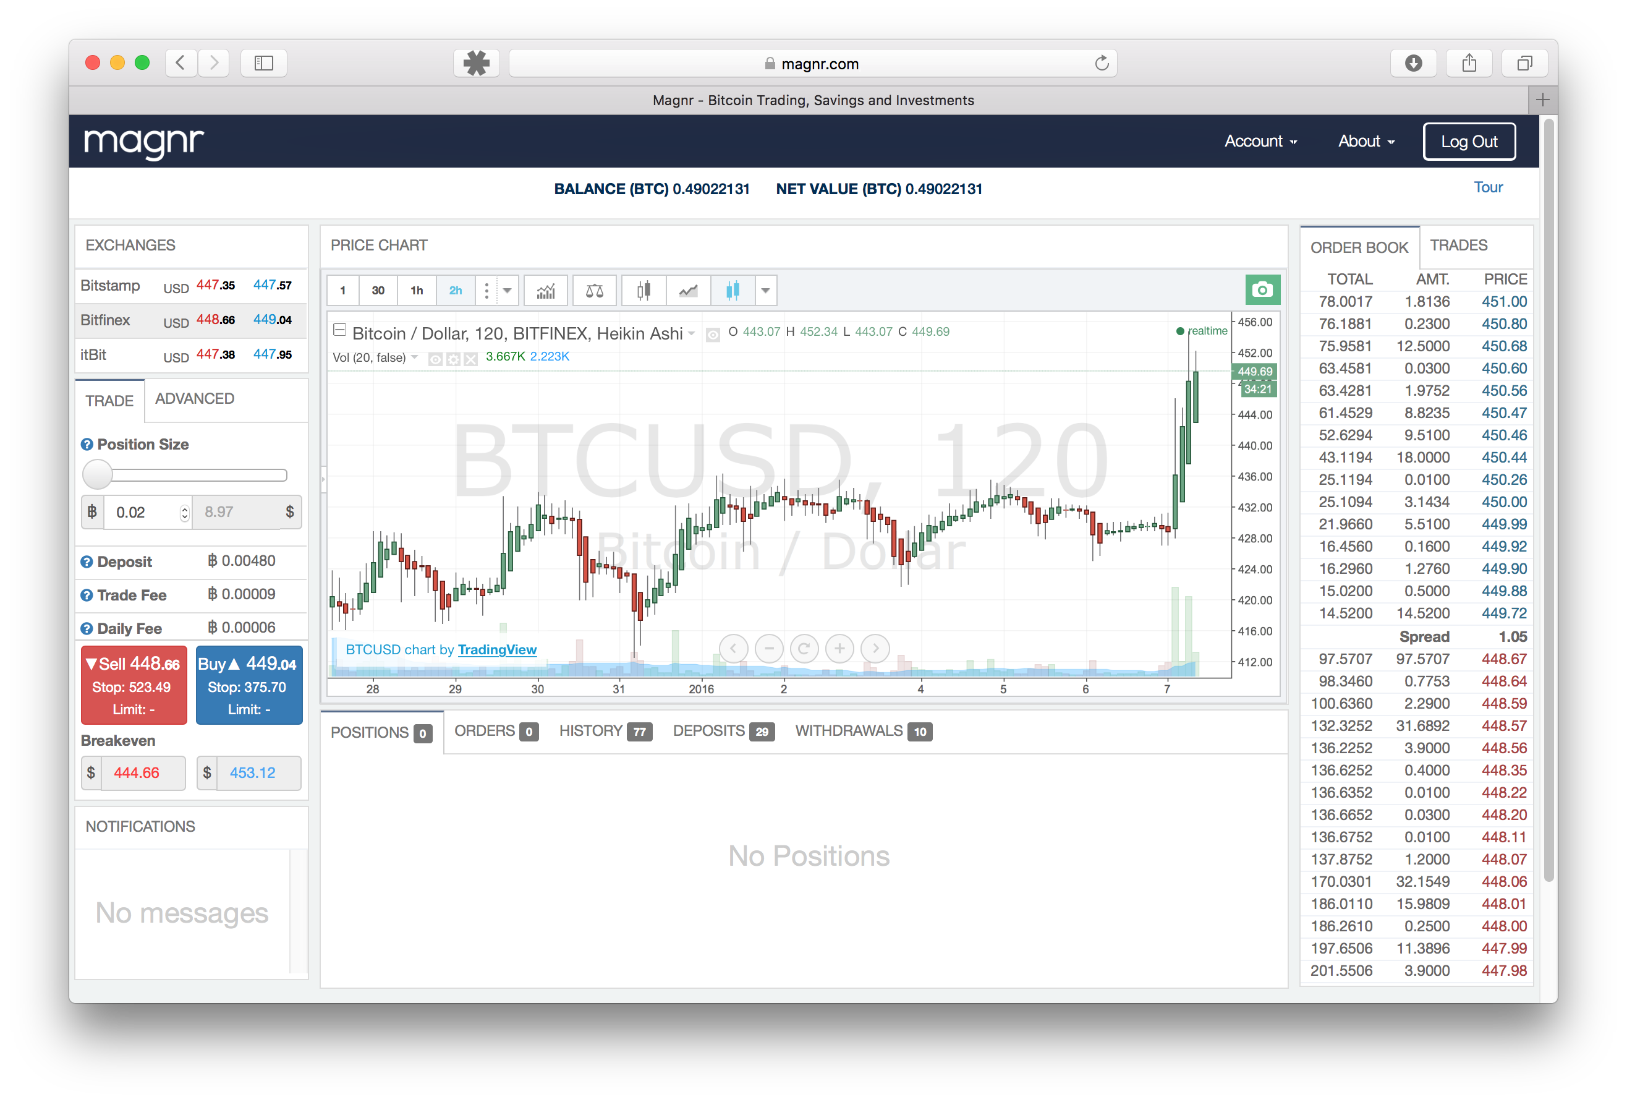Reload the page via address bar icon
Image resolution: width=1627 pixels, height=1102 pixels.
[x=1101, y=64]
